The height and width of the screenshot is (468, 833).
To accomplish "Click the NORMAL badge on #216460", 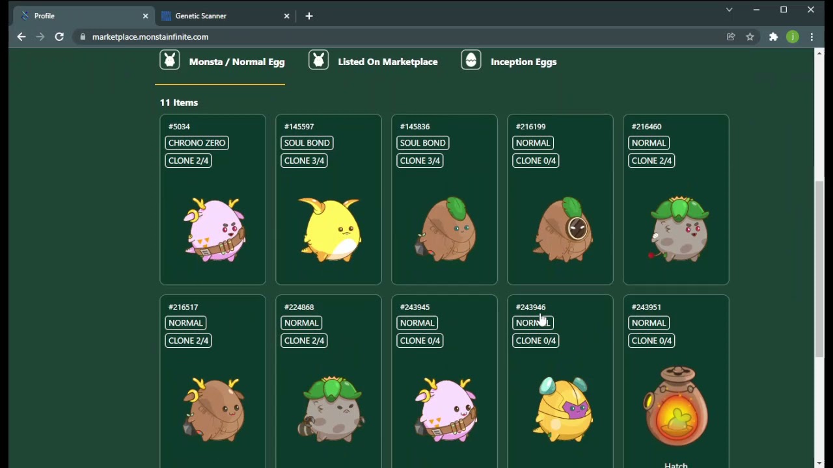I will [649, 143].
